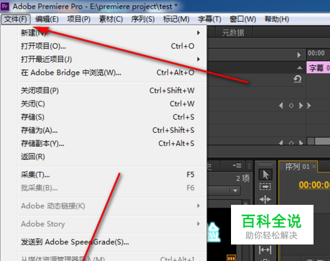The width and height of the screenshot is (330, 261).
Task: Open the 窗口(W) menu
Action: tap(243, 19)
